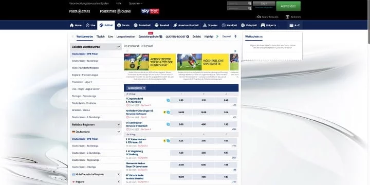Select the Täglich sub-tab
370x185 pixels.
click(101, 36)
